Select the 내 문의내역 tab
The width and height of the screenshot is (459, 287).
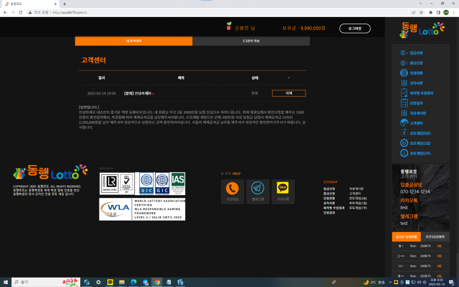(134, 41)
